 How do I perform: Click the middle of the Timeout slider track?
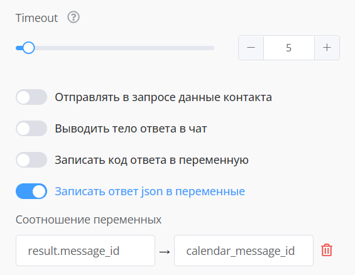115,48
